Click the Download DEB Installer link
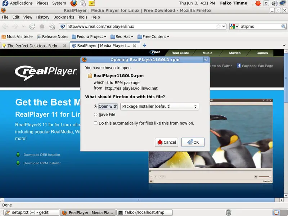288x216 pixels. click(42, 155)
